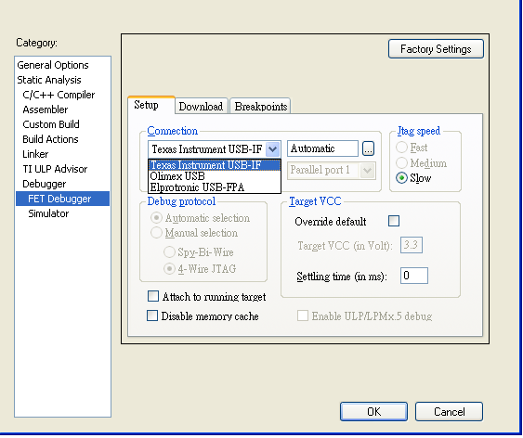523x438 pixels.
Task: Select General Options category
Action: tap(53, 65)
